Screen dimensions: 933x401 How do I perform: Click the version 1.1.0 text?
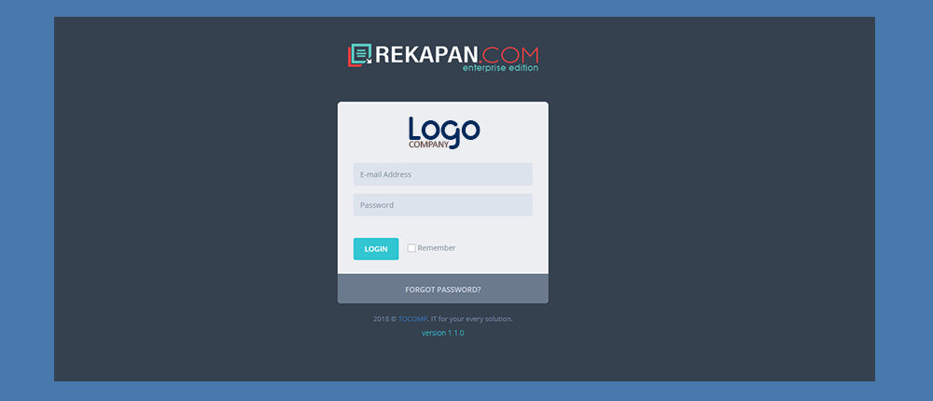(x=442, y=333)
